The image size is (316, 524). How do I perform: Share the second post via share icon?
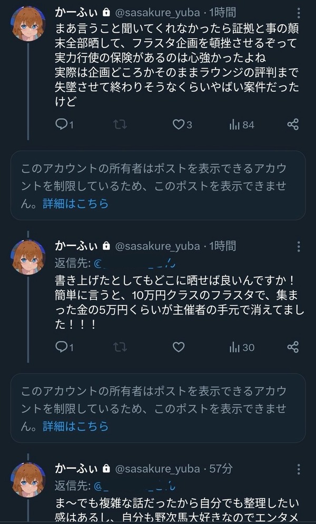point(293,347)
